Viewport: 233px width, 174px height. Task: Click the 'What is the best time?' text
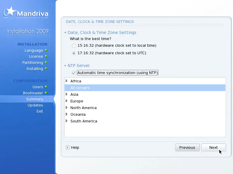click(91, 39)
